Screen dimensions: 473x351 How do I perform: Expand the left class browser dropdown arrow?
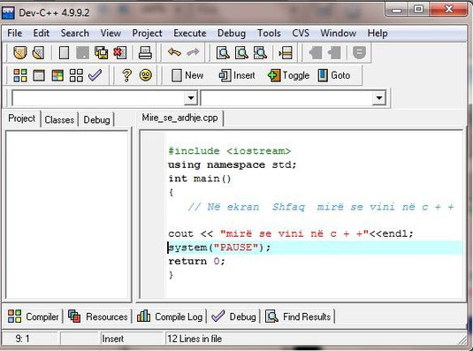click(x=191, y=98)
